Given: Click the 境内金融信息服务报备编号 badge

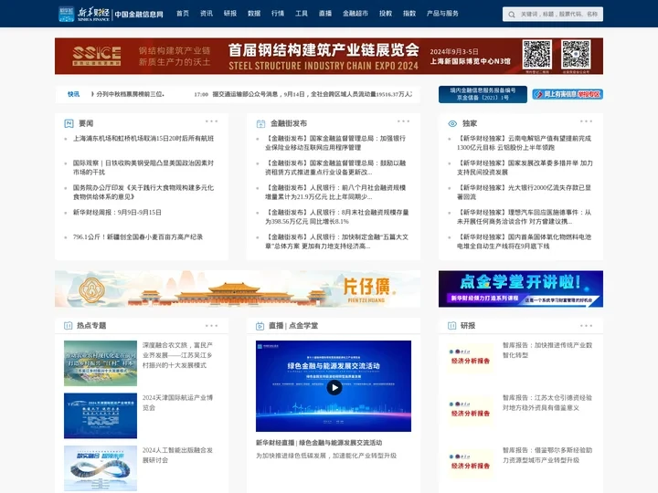Looking at the screenshot, I should (x=483, y=94).
